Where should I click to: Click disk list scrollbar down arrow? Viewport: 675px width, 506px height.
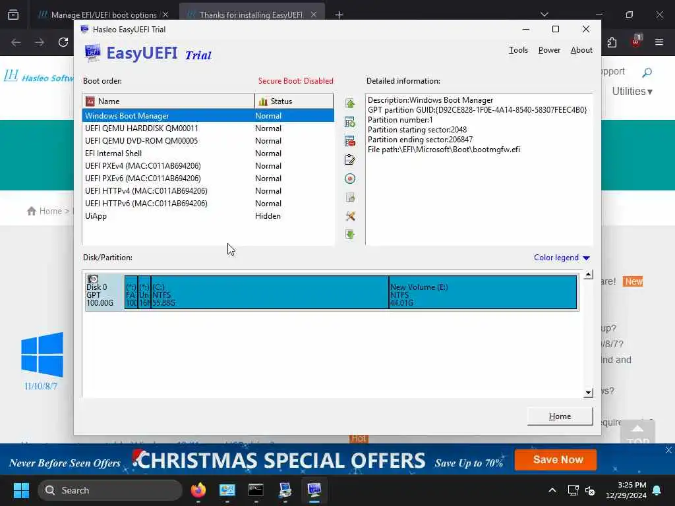tap(588, 393)
